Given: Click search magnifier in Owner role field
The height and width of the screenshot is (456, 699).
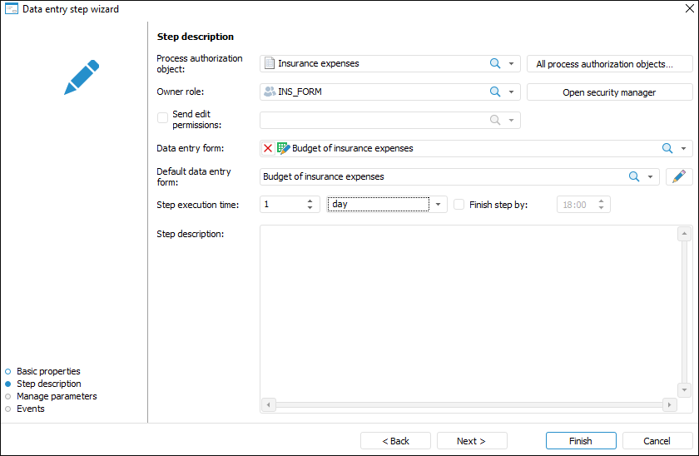Looking at the screenshot, I should pos(495,92).
